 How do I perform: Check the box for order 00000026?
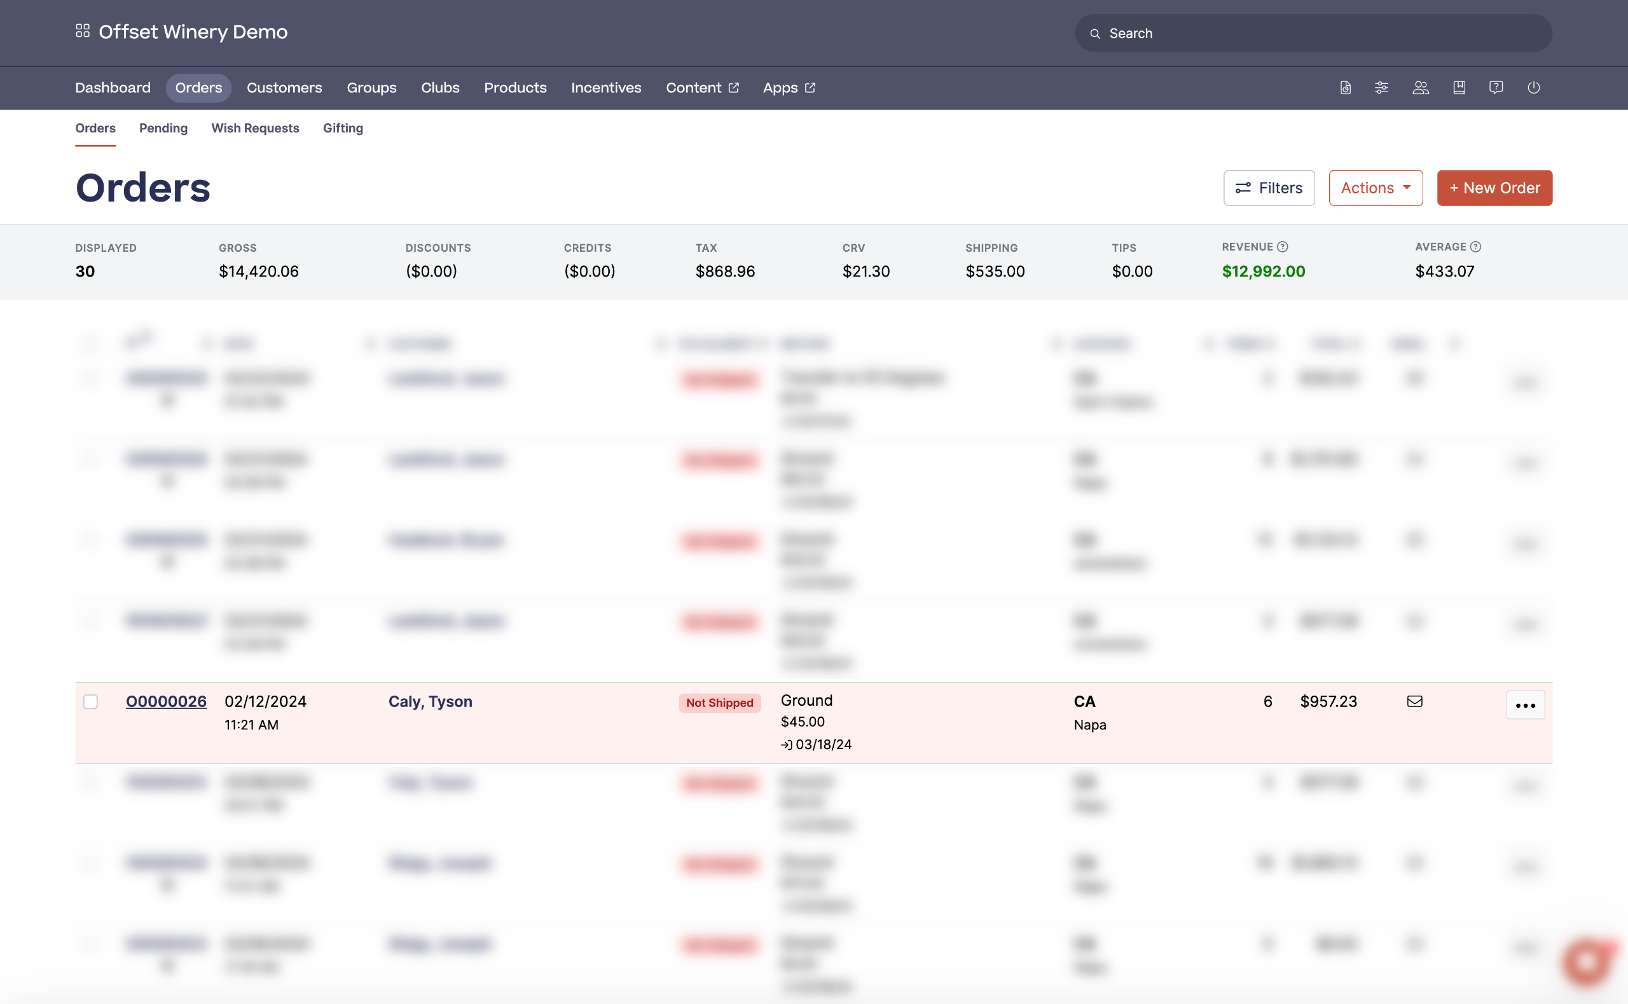point(90,702)
